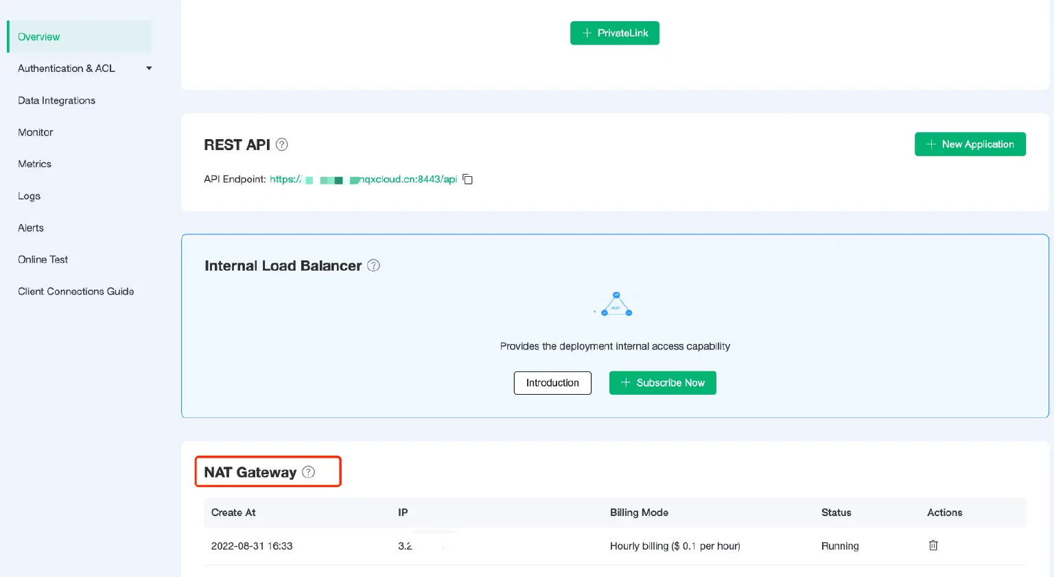The height and width of the screenshot is (577, 1054).
Task: Open the Data Integrations page
Action: (x=56, y=100)
